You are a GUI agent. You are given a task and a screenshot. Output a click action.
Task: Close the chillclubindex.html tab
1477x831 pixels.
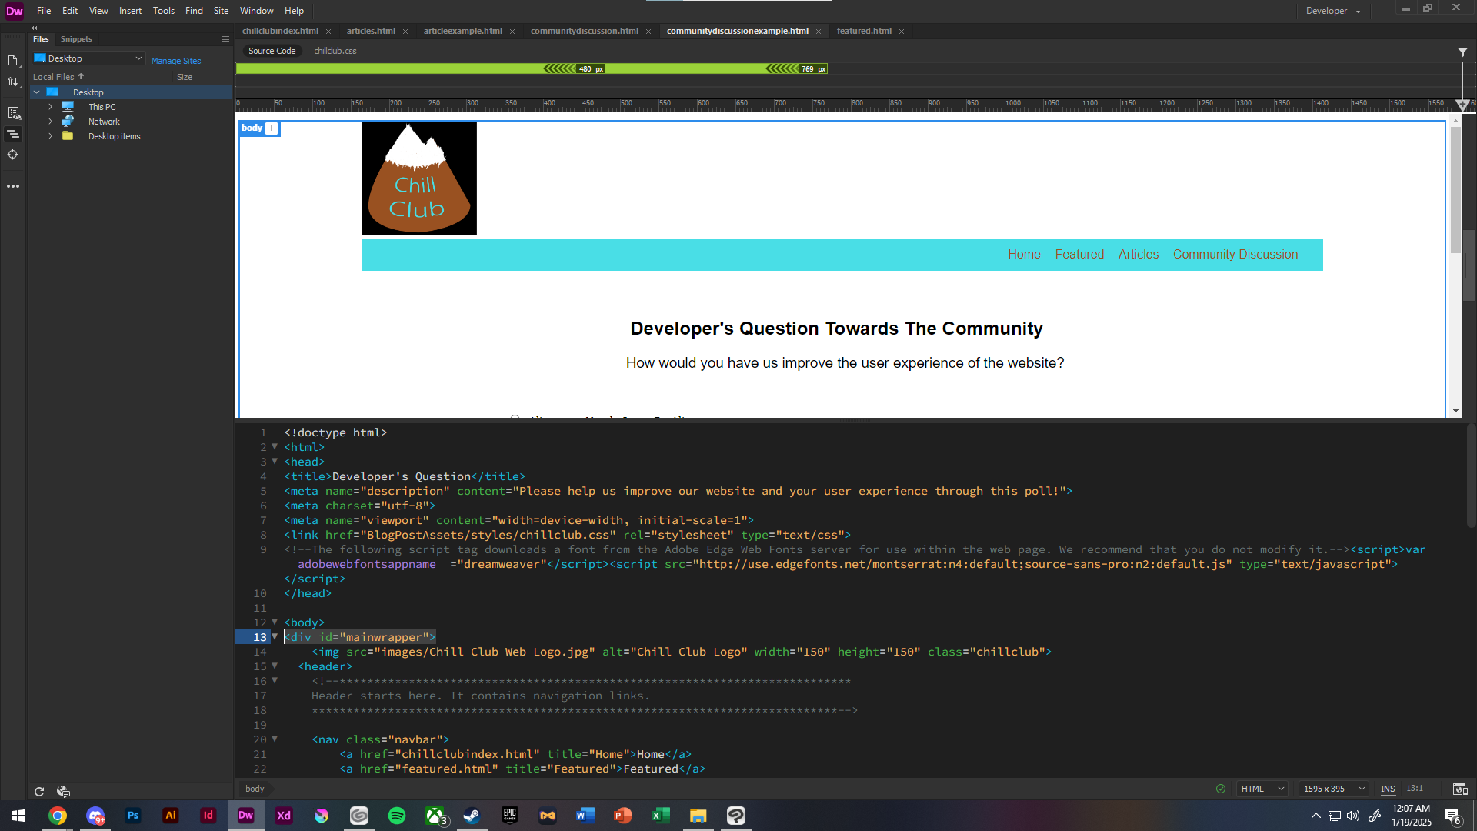click(x=328, y=32)
